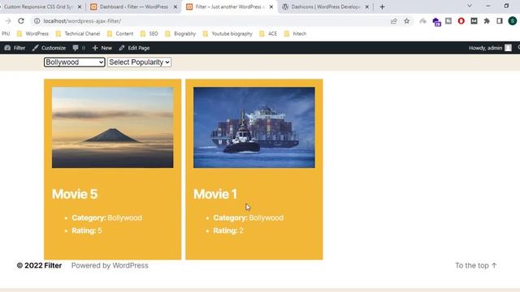Click Movie 5's Category: Bollywood text
Screen dimensions: 520x292
coord(106,218)
